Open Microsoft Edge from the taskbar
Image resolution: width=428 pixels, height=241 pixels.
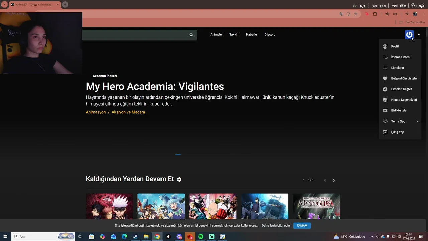pos(124,237)
